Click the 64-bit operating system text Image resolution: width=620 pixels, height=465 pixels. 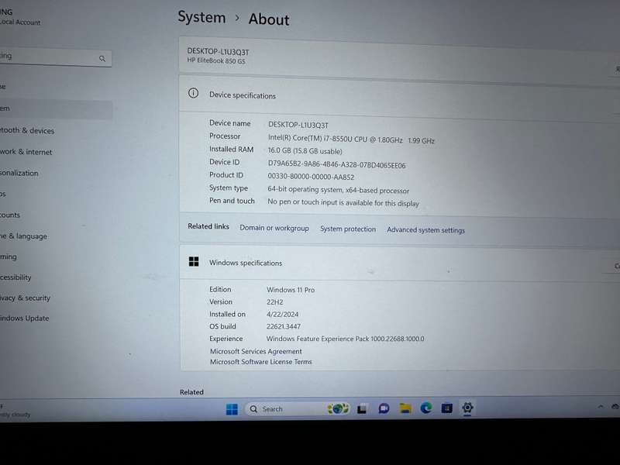click(338, 190)
